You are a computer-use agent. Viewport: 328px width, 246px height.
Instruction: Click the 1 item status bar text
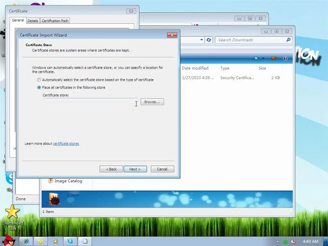tap(48, 212)
